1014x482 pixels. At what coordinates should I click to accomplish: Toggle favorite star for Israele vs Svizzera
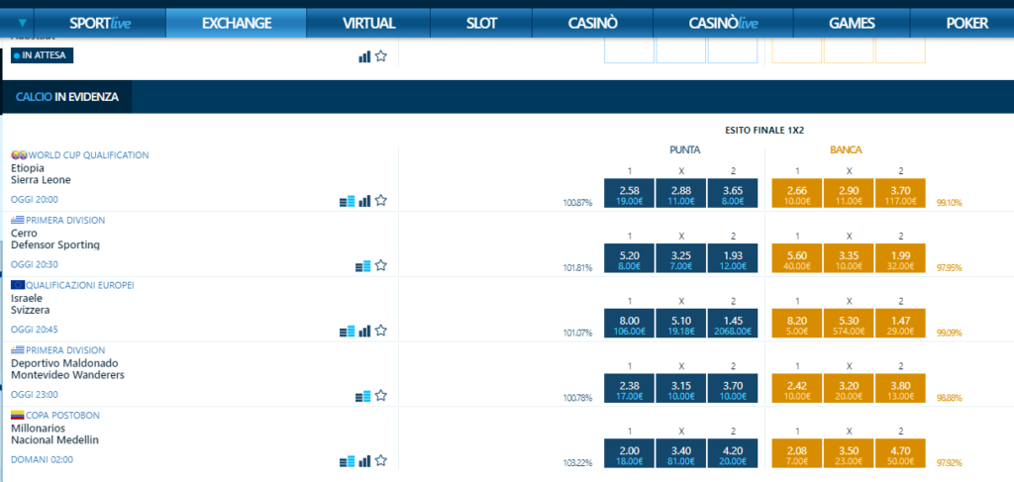tap(381, 332)
